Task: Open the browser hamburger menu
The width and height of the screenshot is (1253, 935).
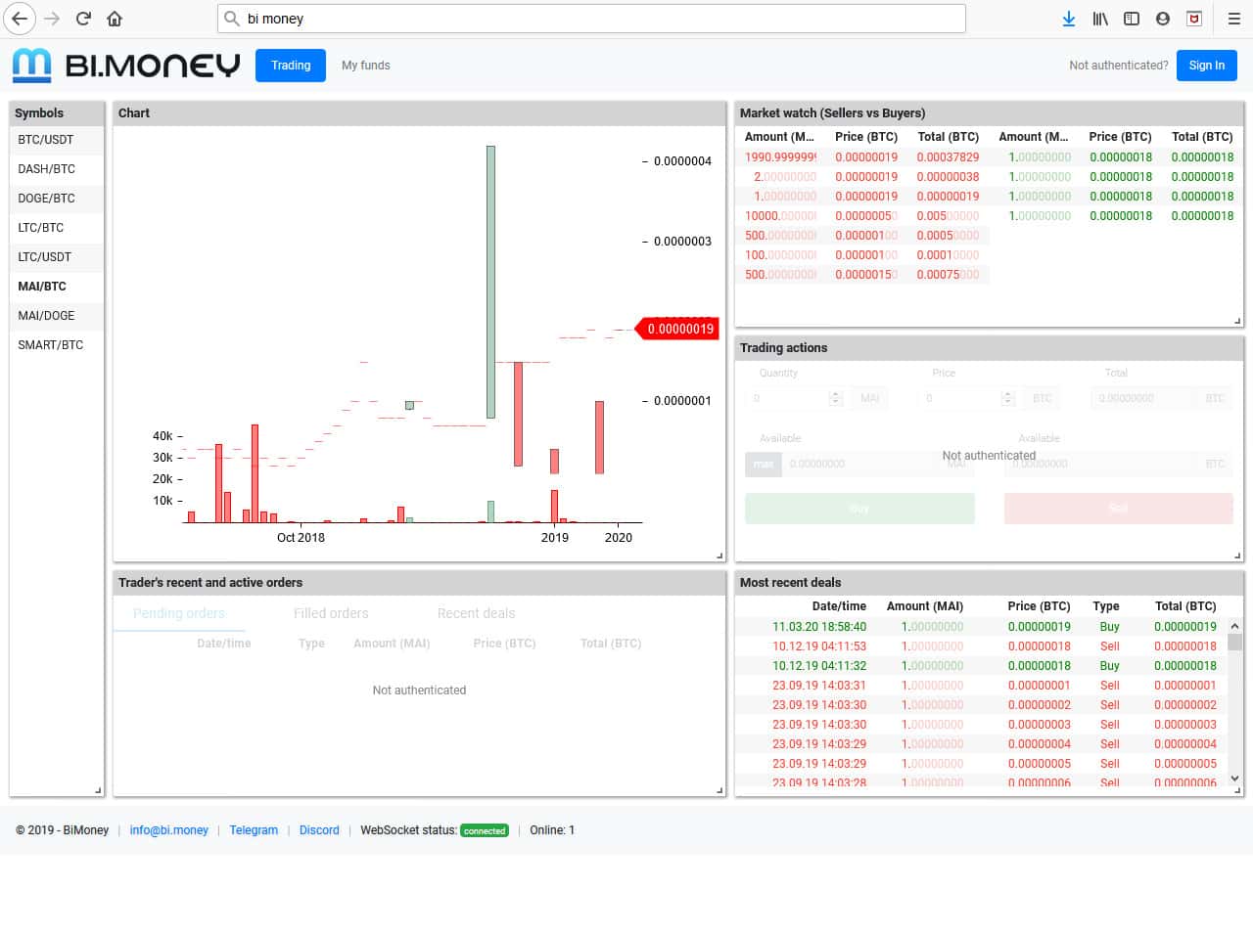Action: point(1233,19)
